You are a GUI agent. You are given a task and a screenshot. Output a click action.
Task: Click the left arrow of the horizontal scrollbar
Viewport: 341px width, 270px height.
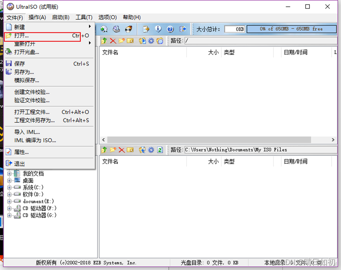click(104, 140)
